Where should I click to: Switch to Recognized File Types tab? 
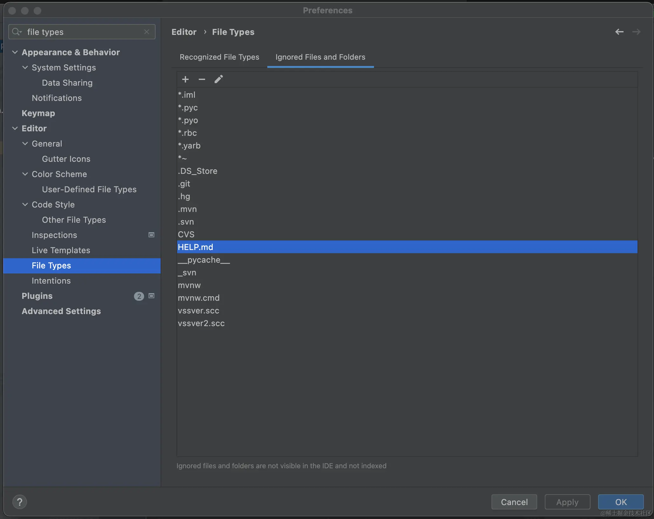[x=219, y=57]
